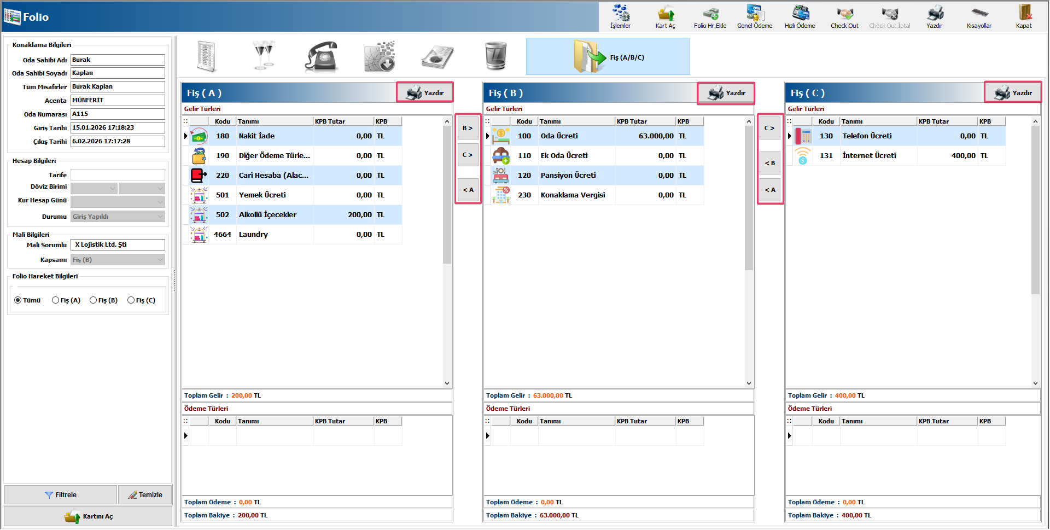Open the Kapsamı dropdown
Screen dimensions: 1050x530
click(x=118, y=260)
